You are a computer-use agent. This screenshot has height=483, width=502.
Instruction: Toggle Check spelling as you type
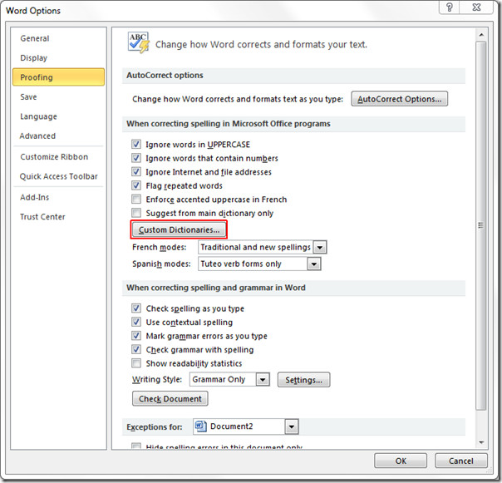136,308
